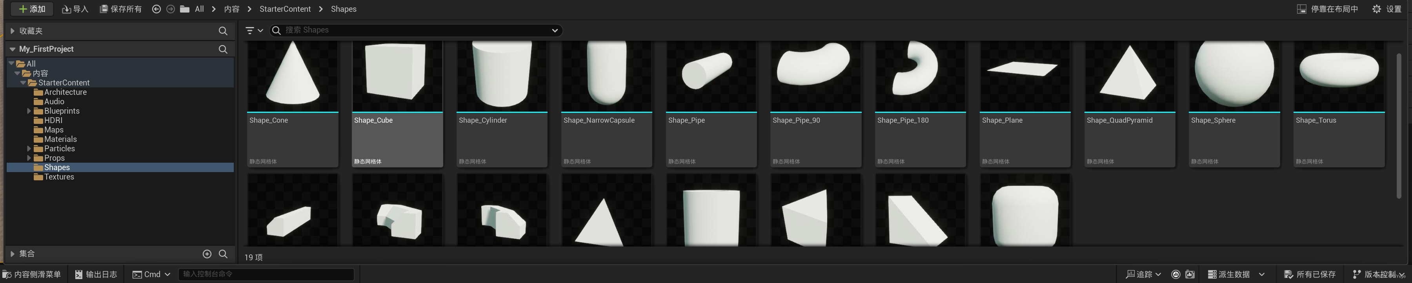Screen dimensions: 1412x283
Task: Open 版本控制 source control menu
Action: [1379, 274]
